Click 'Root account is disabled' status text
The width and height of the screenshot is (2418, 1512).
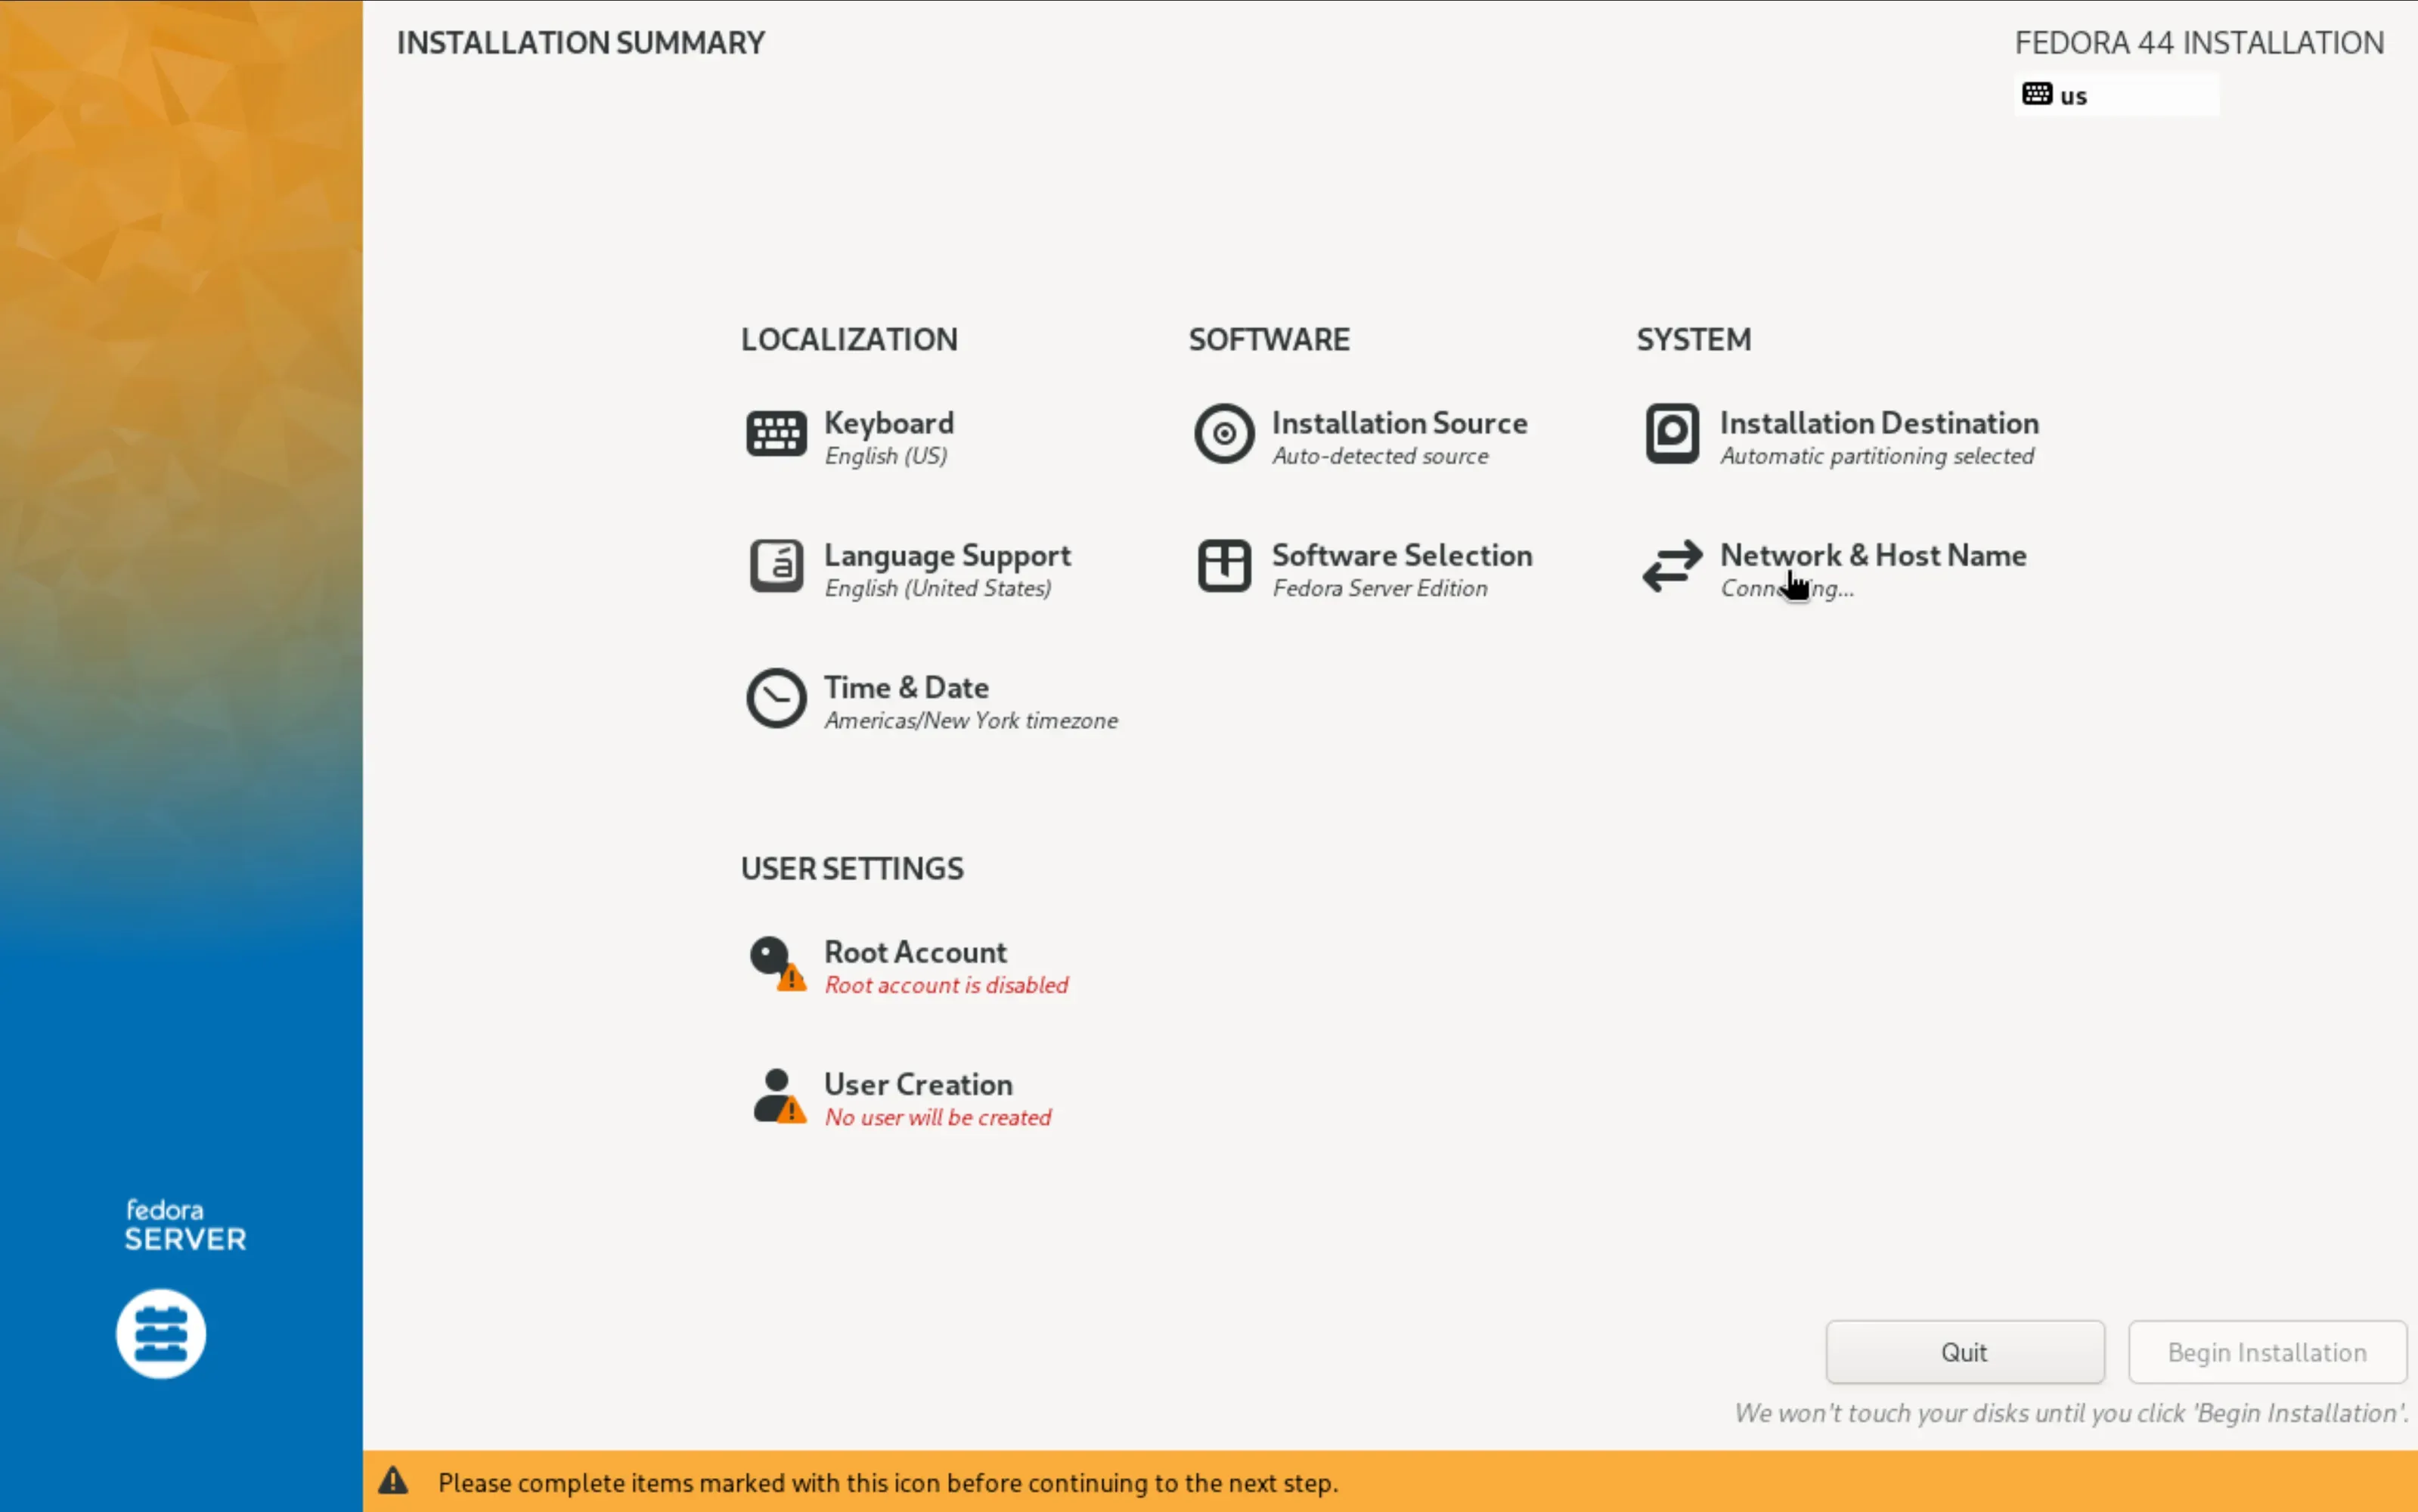tap(946, 985)
